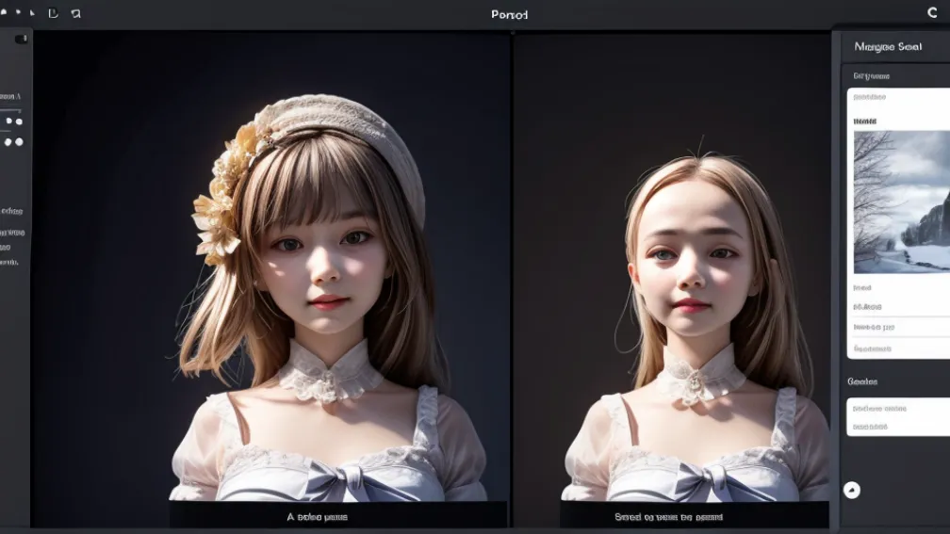Click the round white button at the bottom of the right panel
This screenshot has width=950, height=534.
[x=851, y=490]
